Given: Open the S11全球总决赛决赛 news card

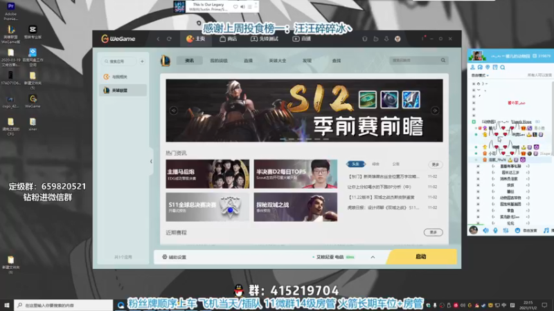Looking at the screenshot, I should coord(207,207).
